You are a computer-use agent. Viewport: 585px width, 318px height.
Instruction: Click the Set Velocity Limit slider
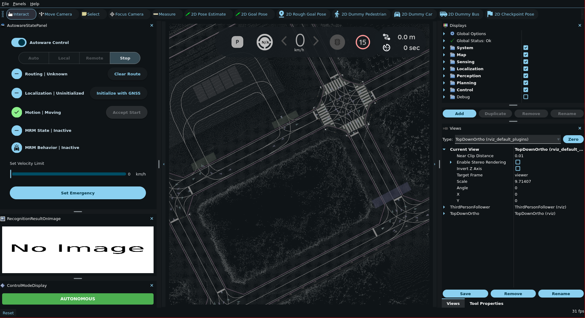pos(69,174)
